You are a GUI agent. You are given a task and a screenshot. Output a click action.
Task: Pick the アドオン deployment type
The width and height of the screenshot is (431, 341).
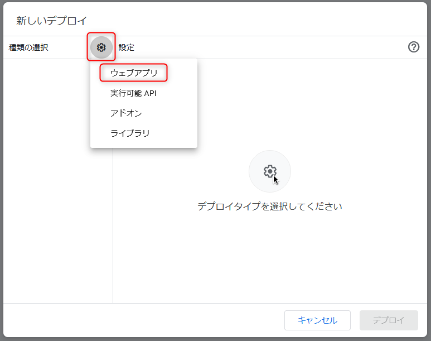126,113
